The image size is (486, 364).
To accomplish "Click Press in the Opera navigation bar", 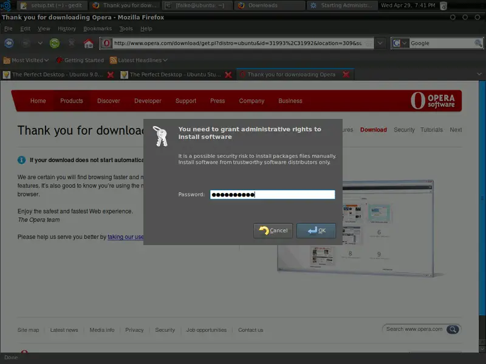I will coord(217,101).
